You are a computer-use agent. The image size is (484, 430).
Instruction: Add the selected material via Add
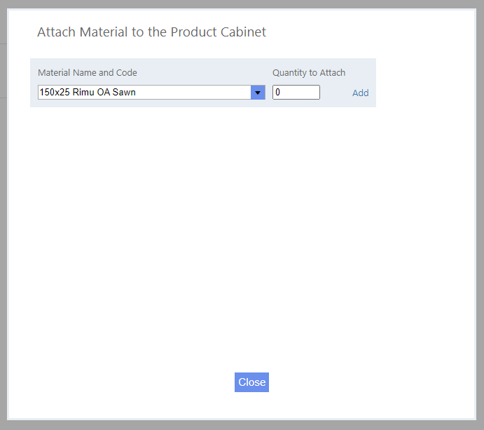360,93
